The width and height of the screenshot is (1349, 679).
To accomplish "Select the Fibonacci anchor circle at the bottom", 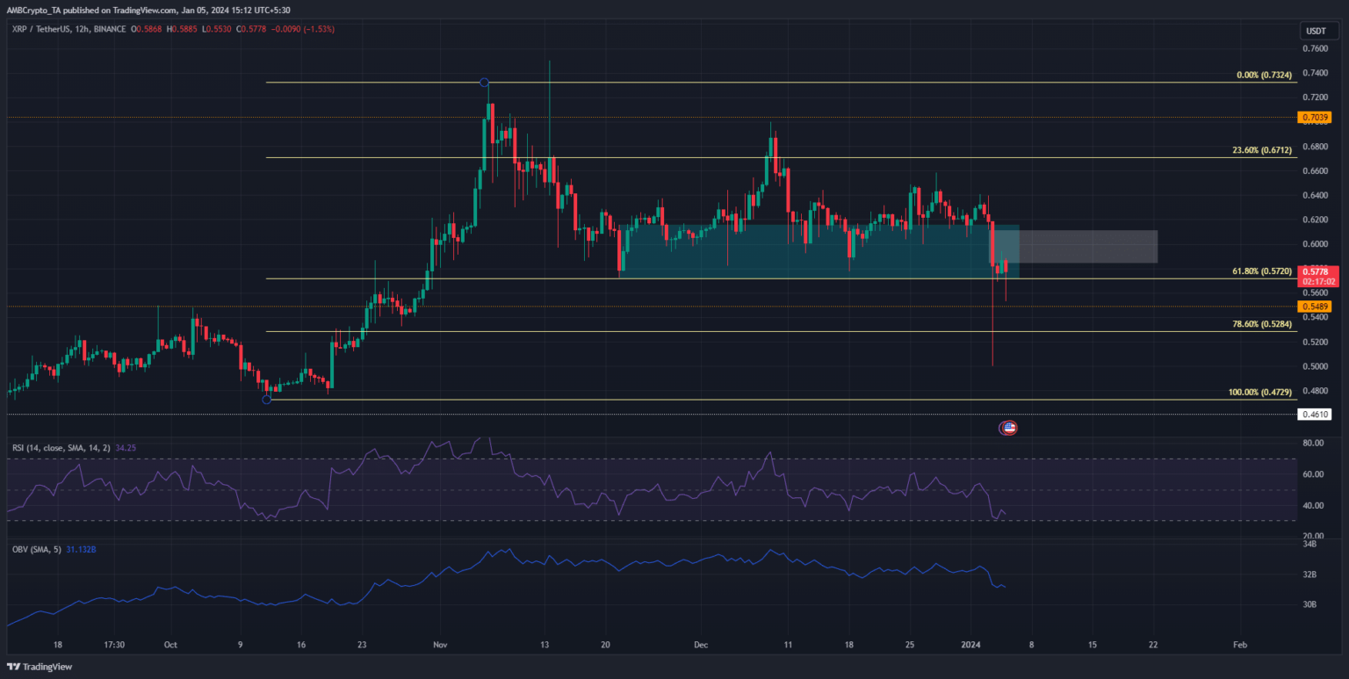I will (x=267, y=400).
